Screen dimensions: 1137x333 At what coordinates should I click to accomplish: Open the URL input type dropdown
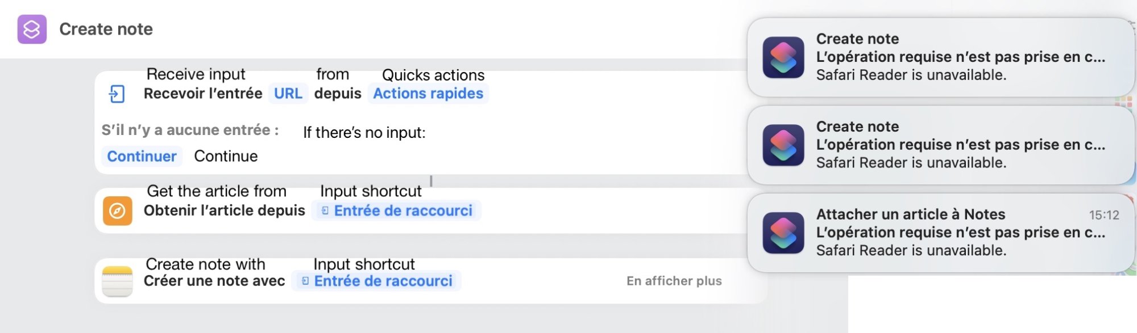click(288, 94)
